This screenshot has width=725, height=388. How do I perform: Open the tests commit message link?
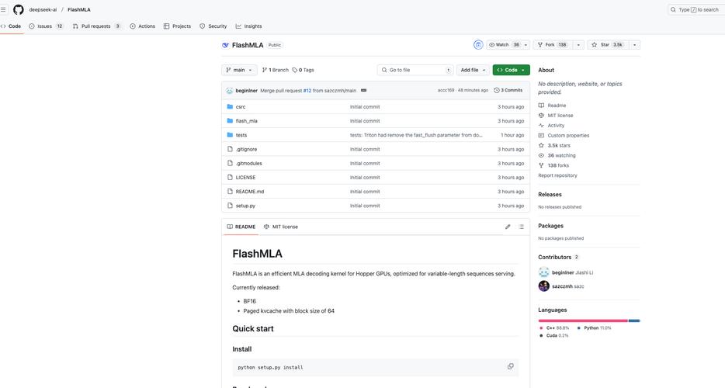click(416, 135)
